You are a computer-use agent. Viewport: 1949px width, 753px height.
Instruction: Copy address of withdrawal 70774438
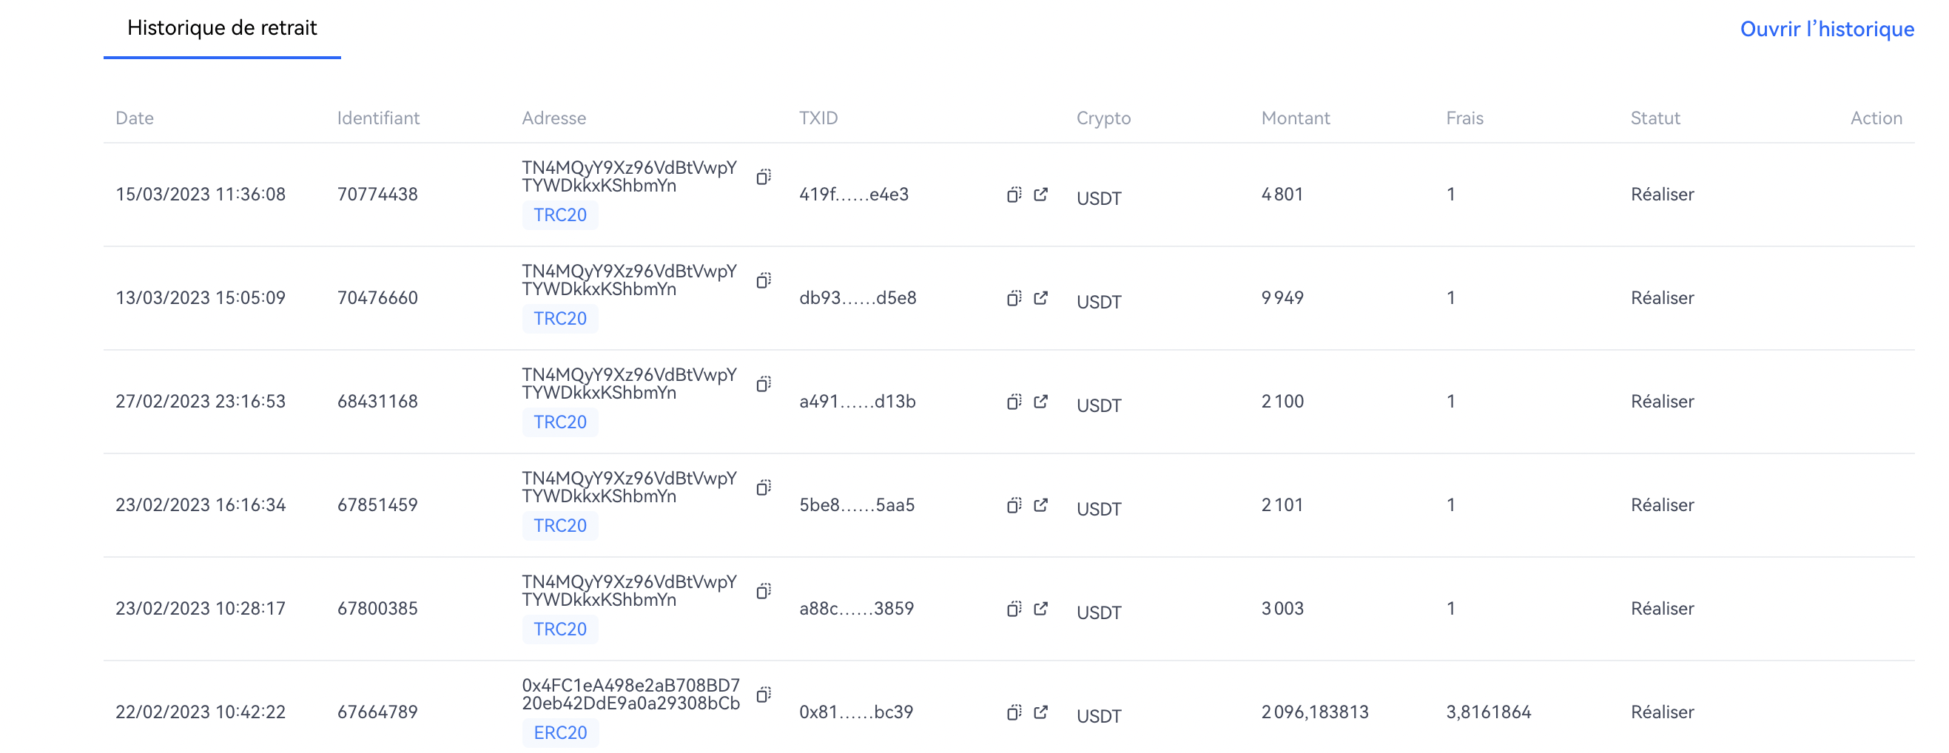pyautogui.click(x=764, y=177)
